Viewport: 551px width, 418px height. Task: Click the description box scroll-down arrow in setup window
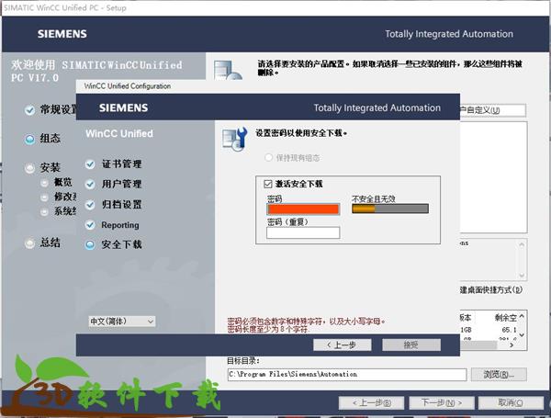tap(522, 276)
